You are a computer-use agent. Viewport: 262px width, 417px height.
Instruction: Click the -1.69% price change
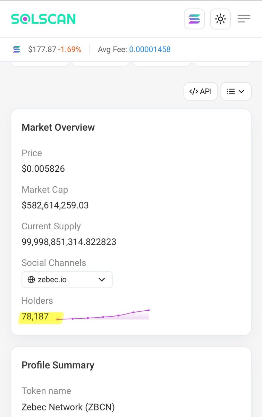click(x=70, y=49)
